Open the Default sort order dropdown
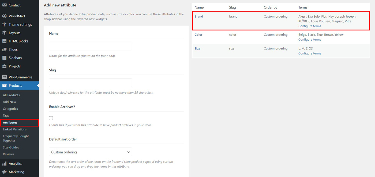Screen dimensions: 375x177 pyautogui.click(x=91, y=152)
